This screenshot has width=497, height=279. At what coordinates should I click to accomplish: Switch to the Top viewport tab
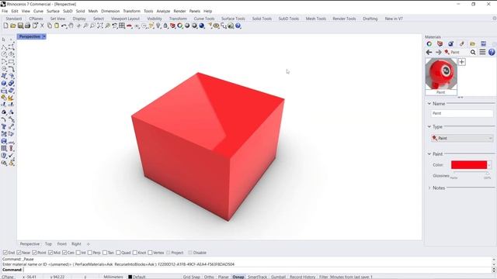pyautogui.click(x=48, y=244)
